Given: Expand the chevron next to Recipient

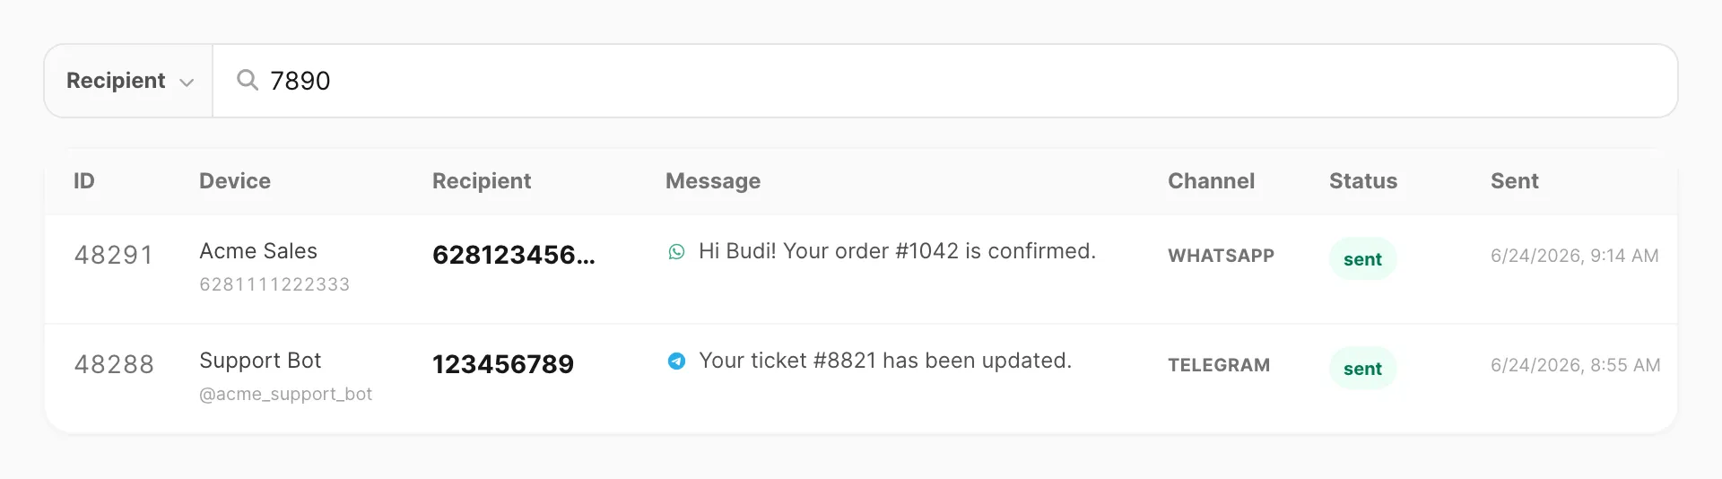Looking at the screenshot, I should 187,83.
